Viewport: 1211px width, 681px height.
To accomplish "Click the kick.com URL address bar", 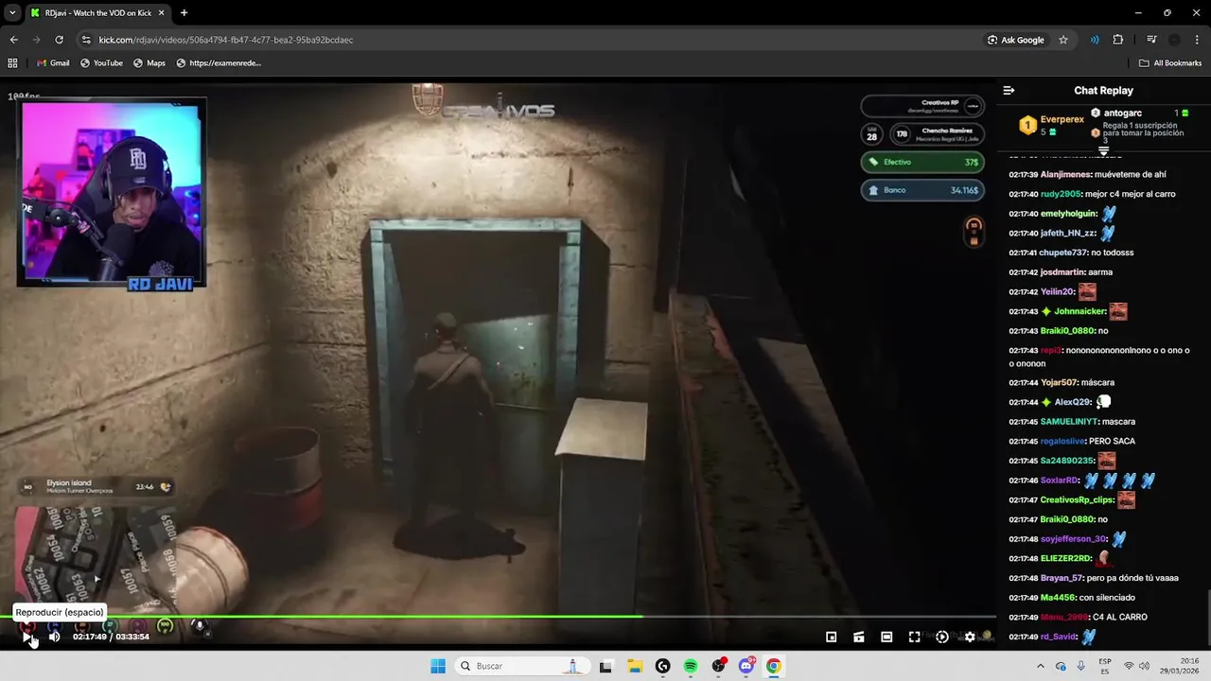I will pos(530,40).
